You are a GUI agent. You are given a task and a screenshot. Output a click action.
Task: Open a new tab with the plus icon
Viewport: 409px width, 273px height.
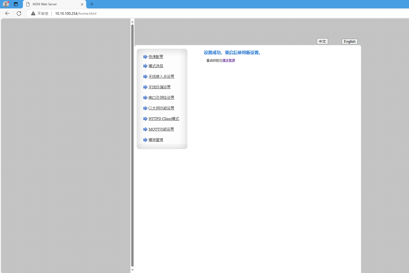click(x=92, y=4)
